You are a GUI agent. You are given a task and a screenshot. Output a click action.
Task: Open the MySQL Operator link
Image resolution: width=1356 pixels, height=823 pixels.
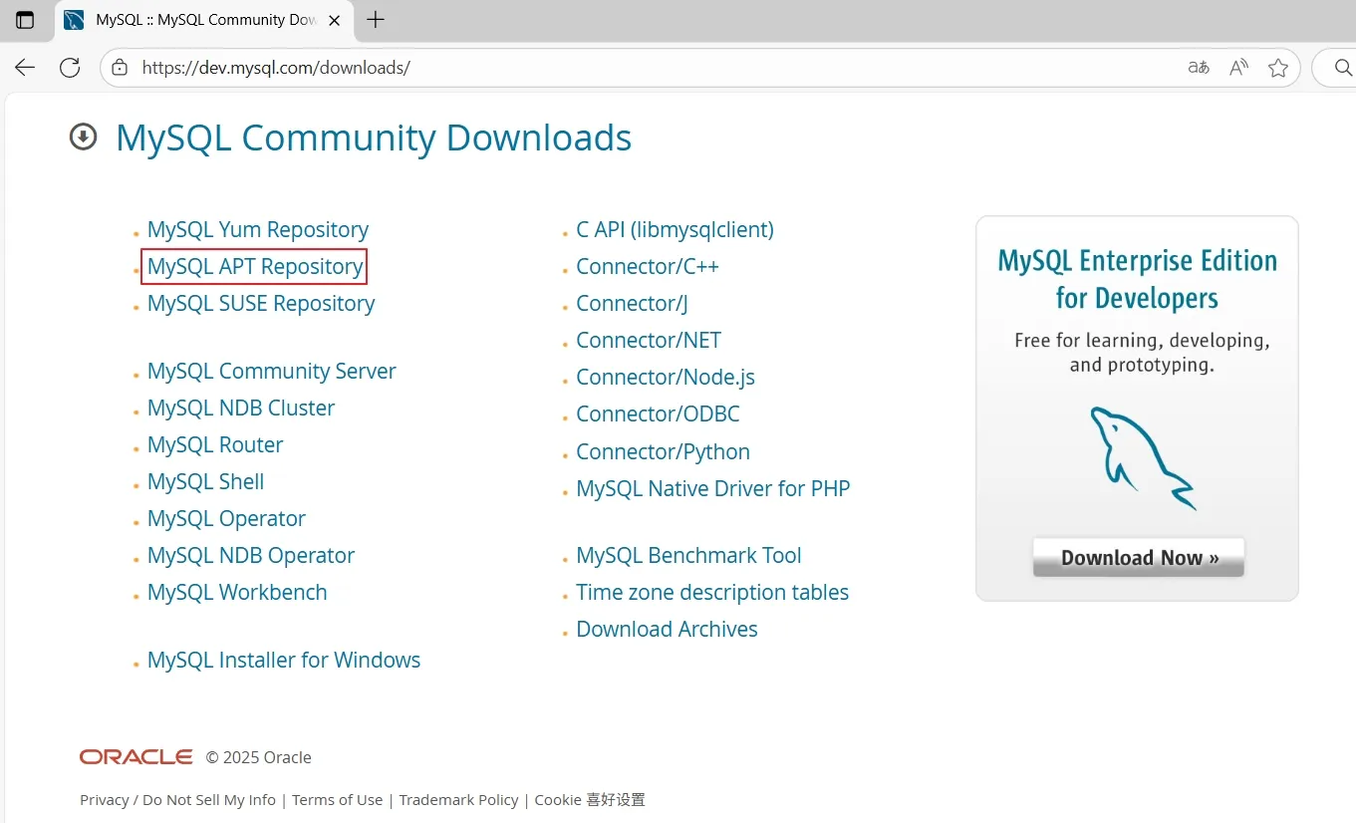(226, 519)
